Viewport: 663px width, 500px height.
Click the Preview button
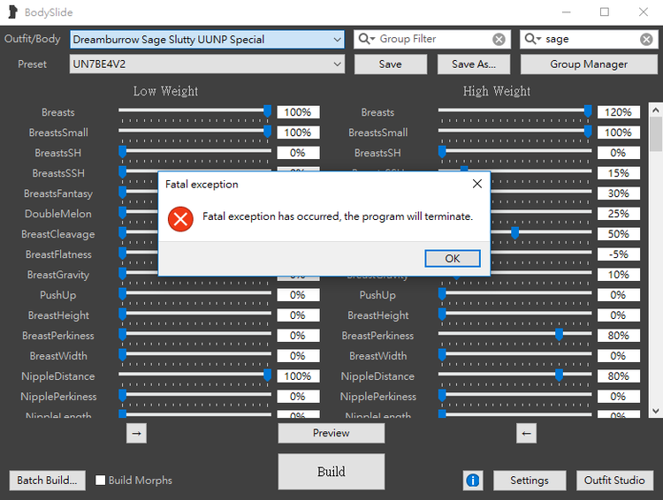click(331, 433)
